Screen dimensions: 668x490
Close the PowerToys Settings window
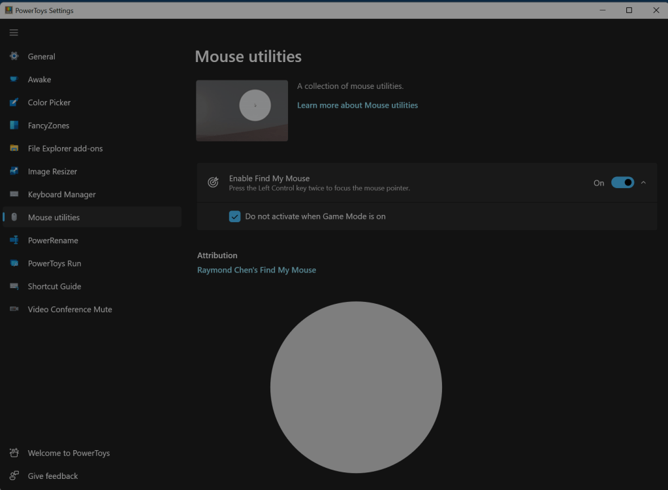pyautogui.click(x=656, y=10)
